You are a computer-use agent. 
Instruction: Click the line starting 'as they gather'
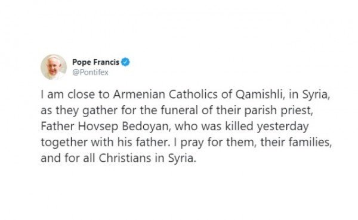click(177, 111)
